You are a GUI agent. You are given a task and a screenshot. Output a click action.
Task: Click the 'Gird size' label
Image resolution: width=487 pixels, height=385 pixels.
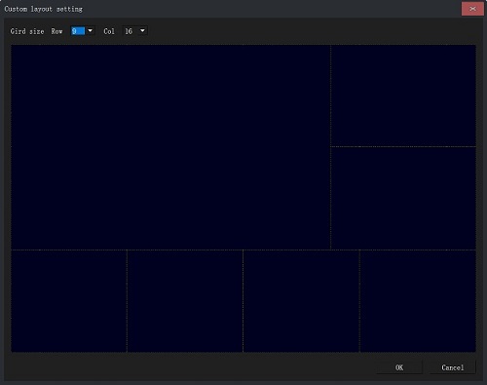27,31
